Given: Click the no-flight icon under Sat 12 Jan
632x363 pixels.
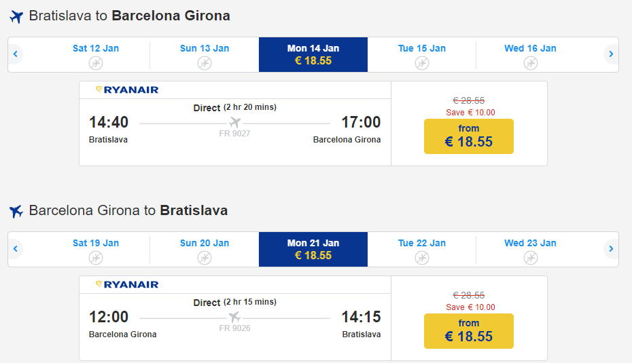Looking at the screenshot, I should (96, 63).
